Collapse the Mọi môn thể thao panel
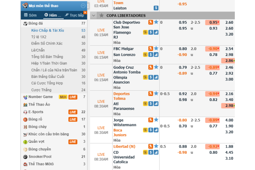This screenshot has height=170, width=255. (83, 6)
